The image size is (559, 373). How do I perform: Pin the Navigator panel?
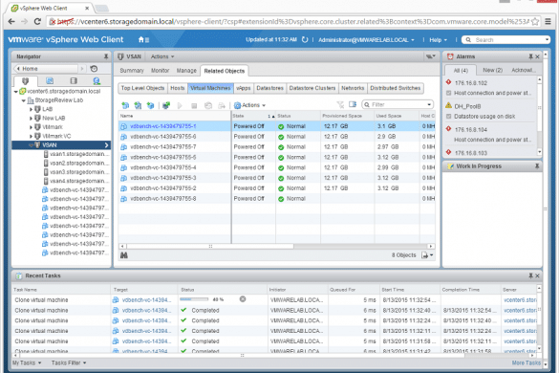click(x=106, y=56)
